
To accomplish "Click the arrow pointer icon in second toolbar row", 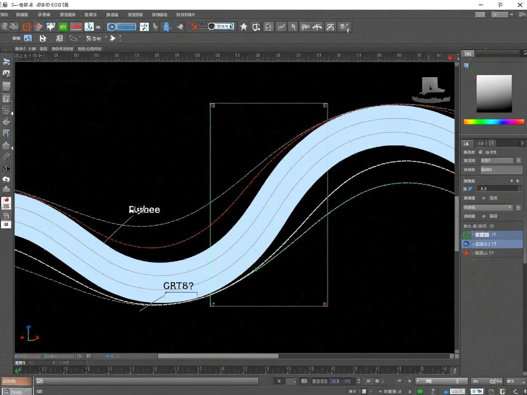I will [x=113, y=38].
